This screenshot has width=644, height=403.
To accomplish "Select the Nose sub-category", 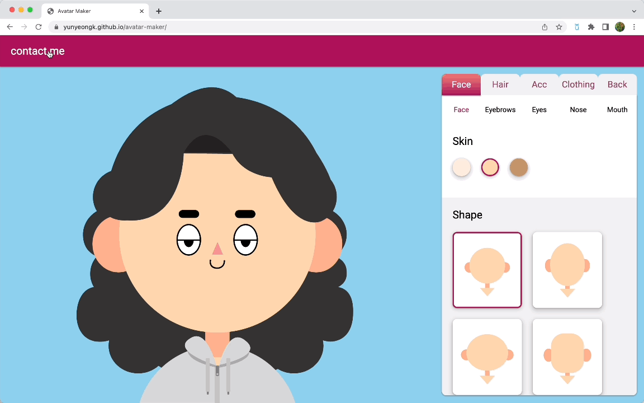I will point(578,110).
